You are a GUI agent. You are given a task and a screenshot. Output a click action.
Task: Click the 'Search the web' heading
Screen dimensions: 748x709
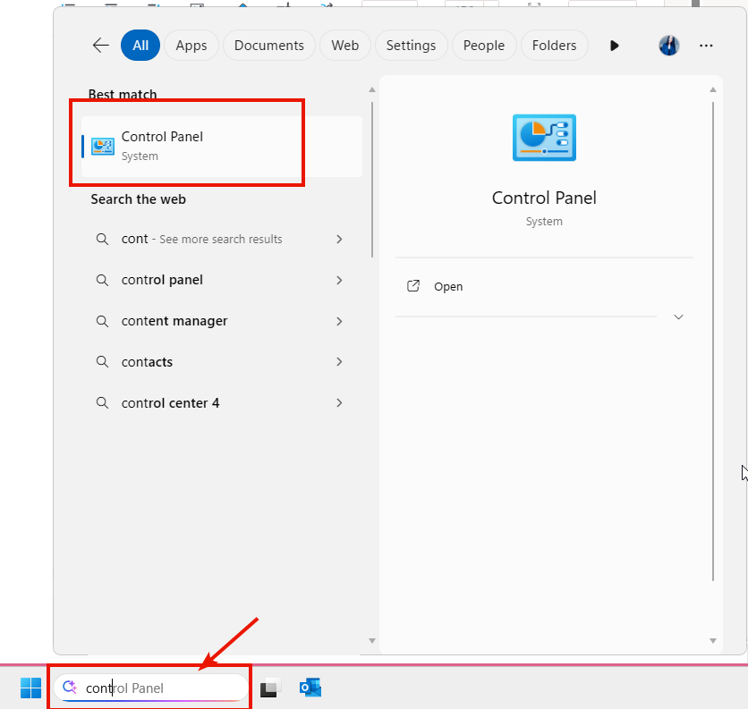point(139,199)
